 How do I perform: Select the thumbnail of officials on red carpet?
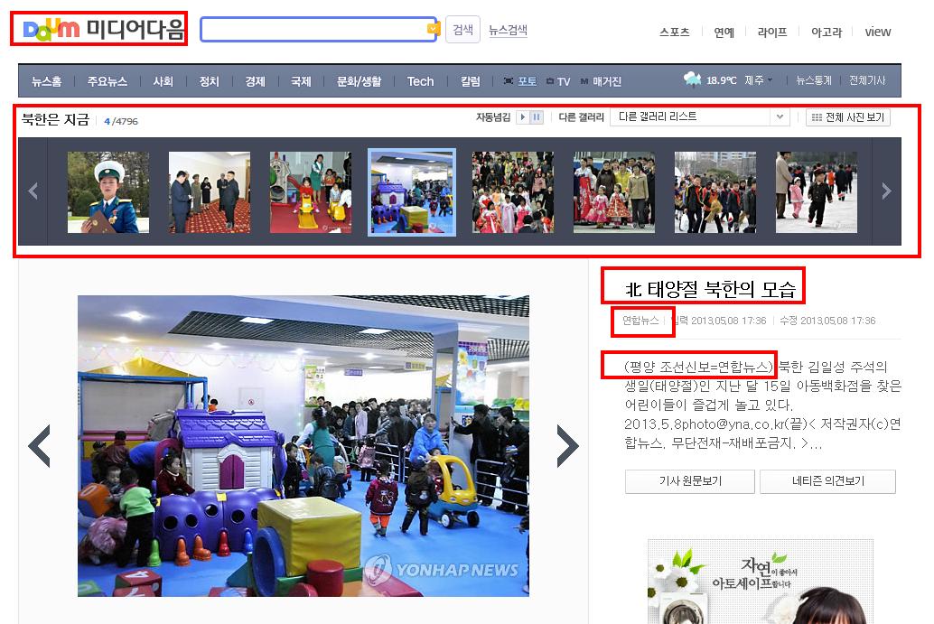[210, 192]
